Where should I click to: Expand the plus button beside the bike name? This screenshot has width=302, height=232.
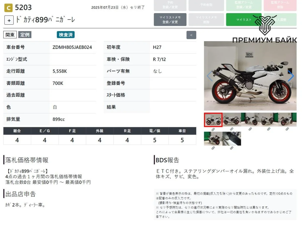9,20
